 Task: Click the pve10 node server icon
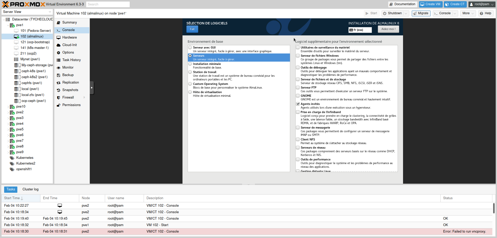(x=12, y=107)
